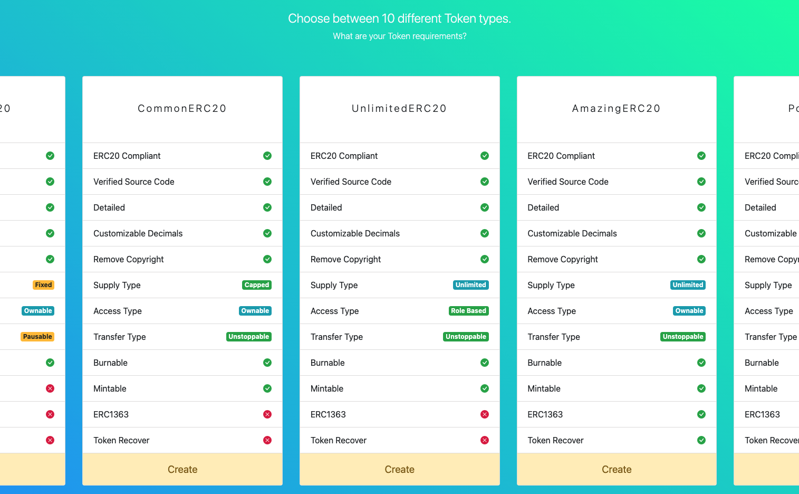Click the red Token Recover cross on UnlimitedERC20

click(485, 440)
